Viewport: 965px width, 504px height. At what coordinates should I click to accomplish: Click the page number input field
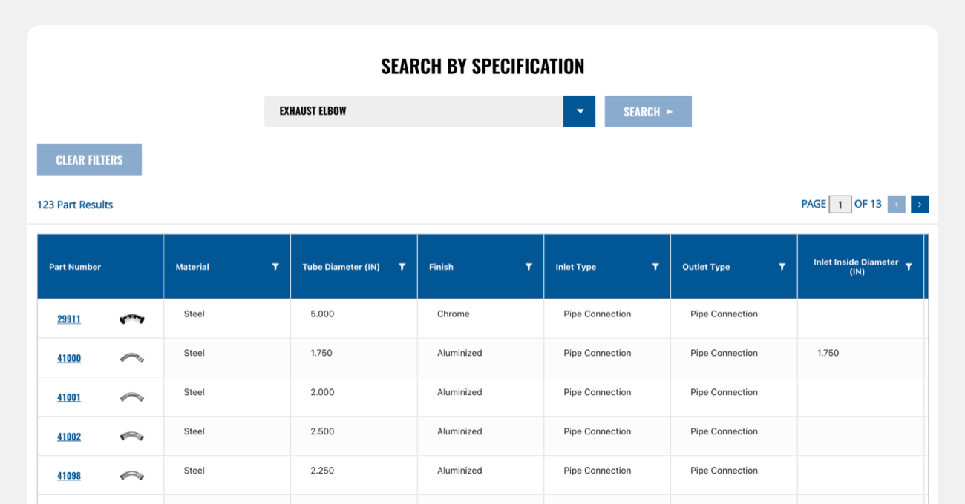[x=840, y=205]
